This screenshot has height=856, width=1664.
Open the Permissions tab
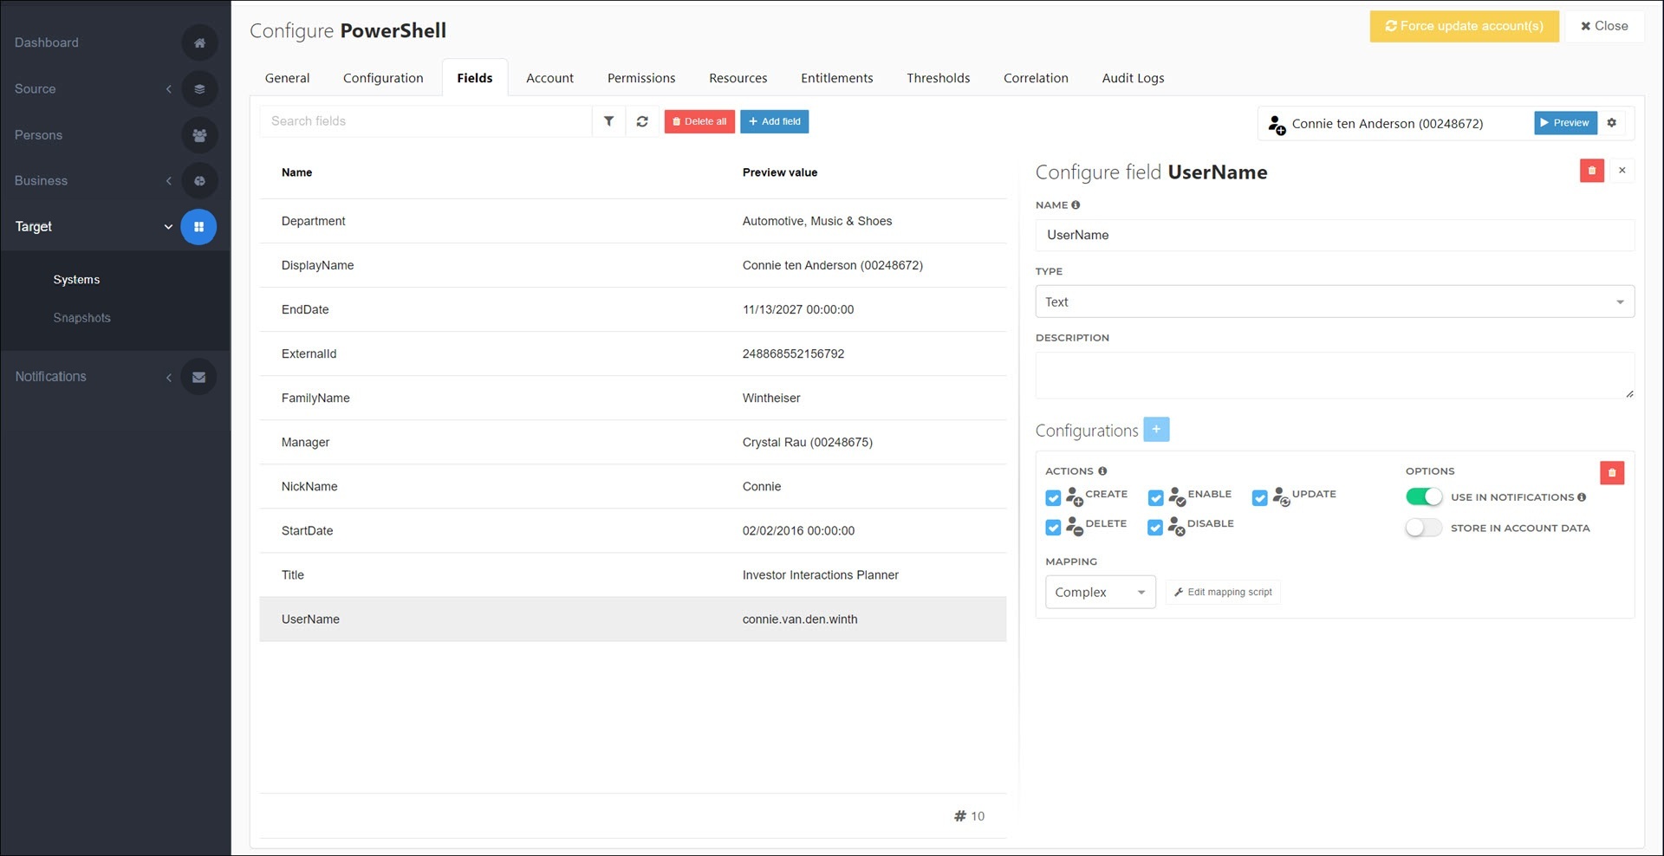tap(641, 78)
